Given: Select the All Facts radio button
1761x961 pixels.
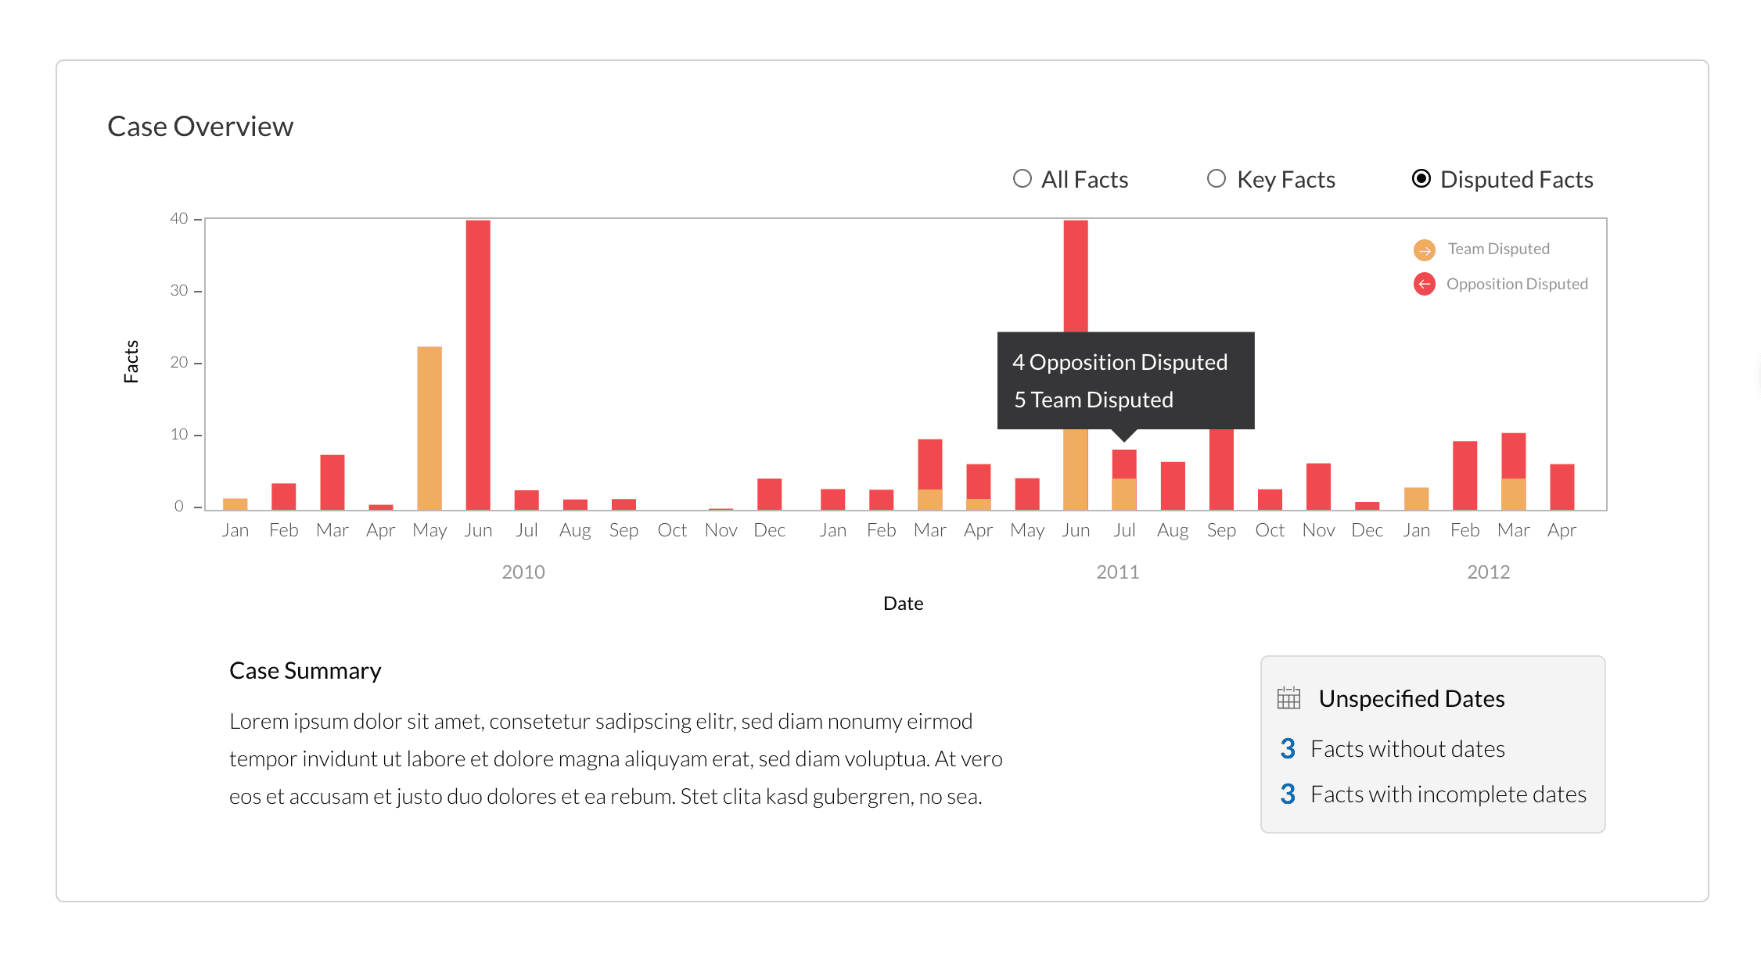Looking at the screenshot, I should coord(1022,179).
